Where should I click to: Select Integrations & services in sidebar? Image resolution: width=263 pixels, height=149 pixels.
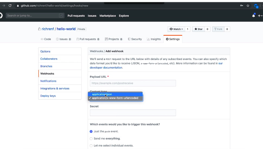pos(60,88)
